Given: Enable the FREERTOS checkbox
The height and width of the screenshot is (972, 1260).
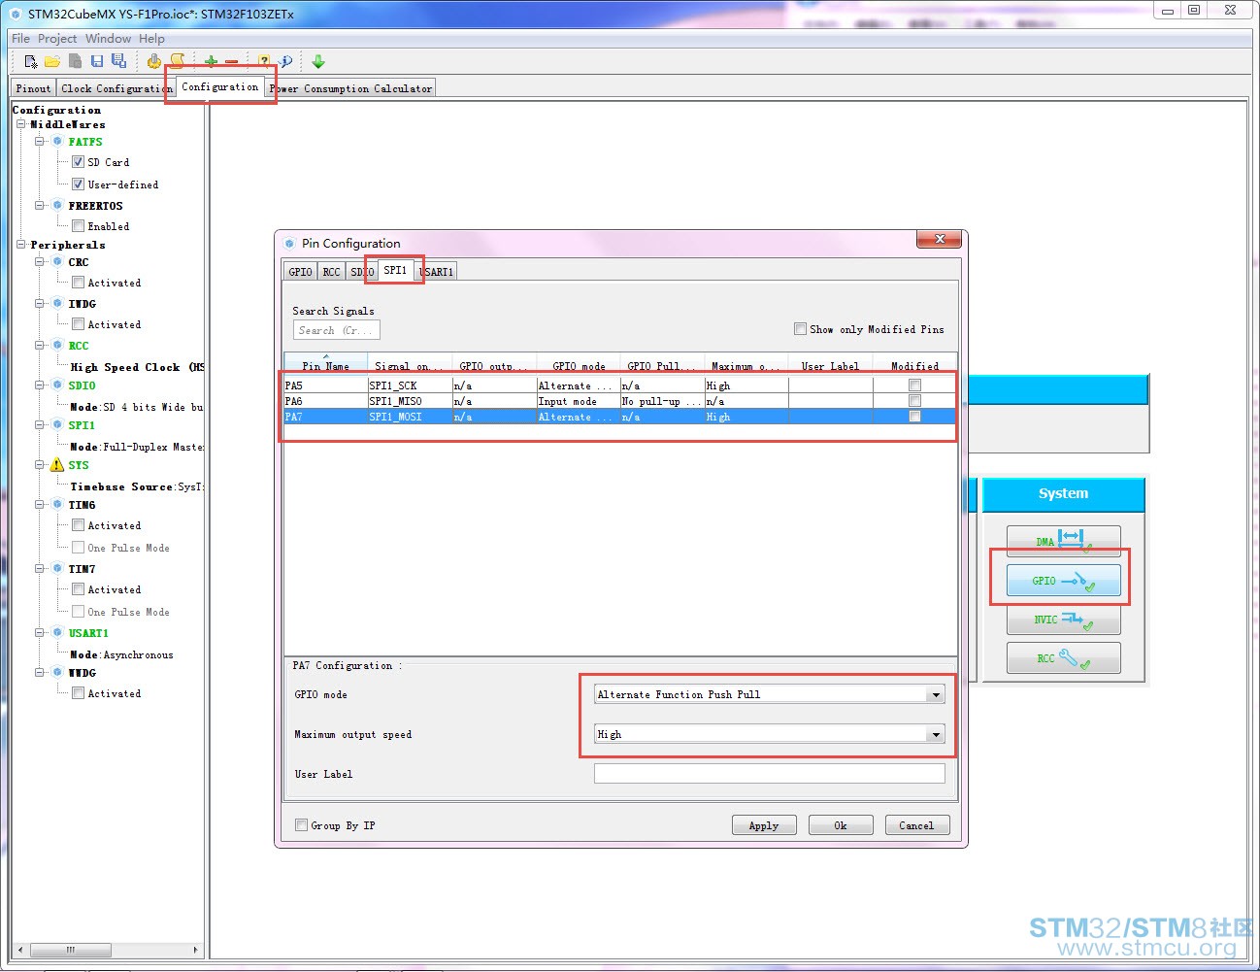Looking at the screenshot, I should click(x=78, y=226).
